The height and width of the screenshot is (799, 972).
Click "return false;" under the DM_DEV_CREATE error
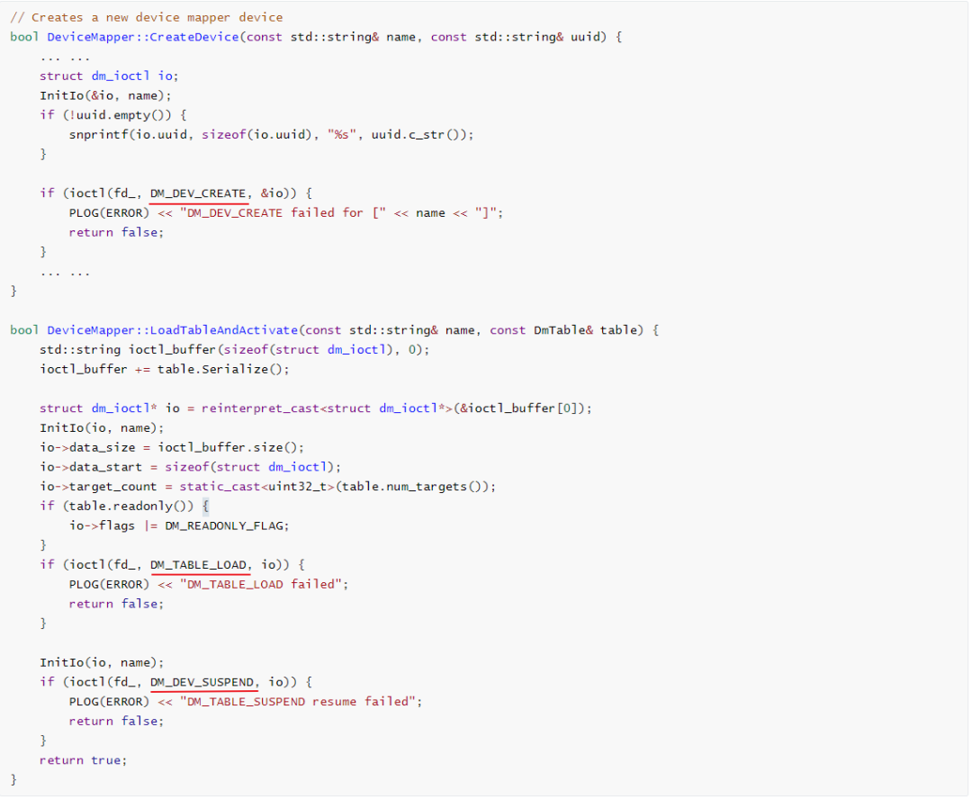(x=116, y=232)
